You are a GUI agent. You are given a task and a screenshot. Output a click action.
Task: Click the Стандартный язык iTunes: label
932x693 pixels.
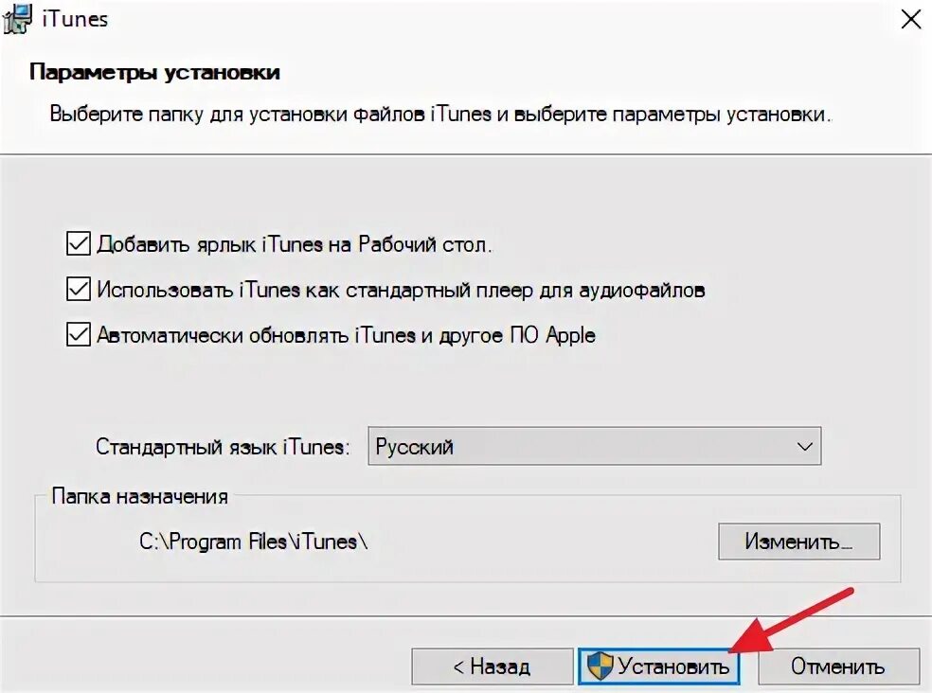pyautogui.click(x=223, y=446)
